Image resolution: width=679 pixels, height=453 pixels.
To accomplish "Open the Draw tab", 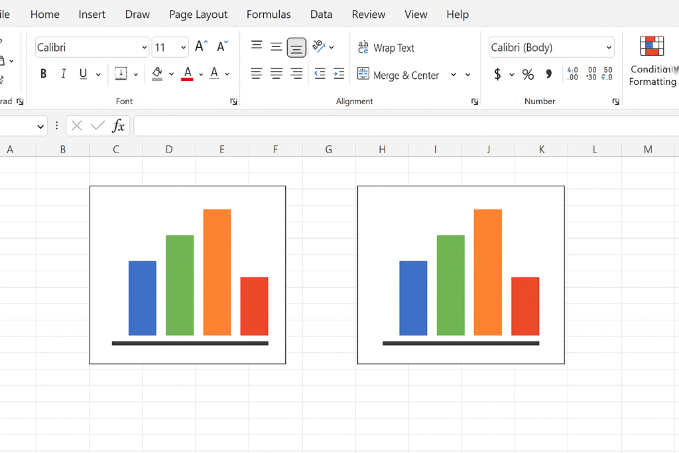I will 137,15.
